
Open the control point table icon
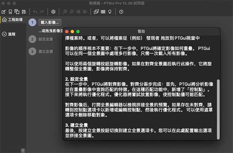point(103,12)
